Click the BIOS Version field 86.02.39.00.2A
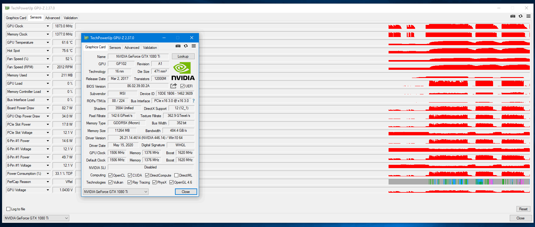 coord(138,86)
